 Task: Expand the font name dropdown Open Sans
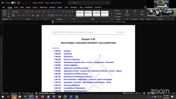tap(25, 12)
